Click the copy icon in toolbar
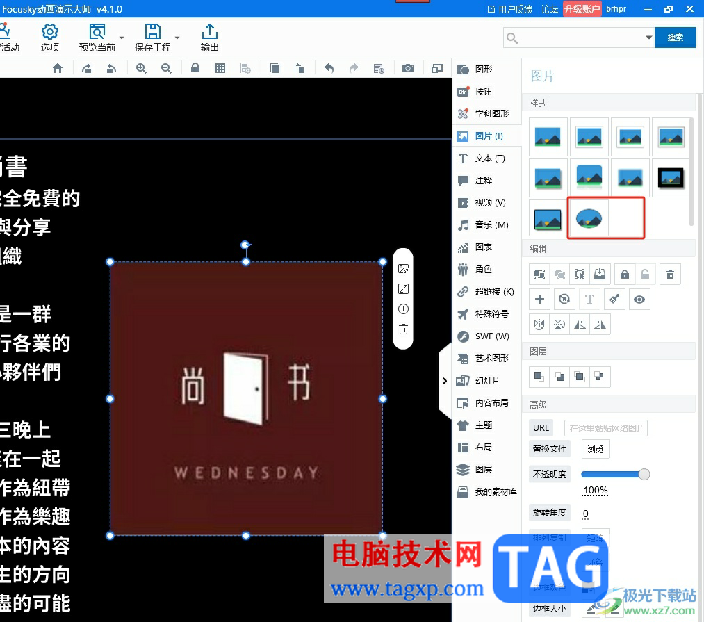 (275, 68)
